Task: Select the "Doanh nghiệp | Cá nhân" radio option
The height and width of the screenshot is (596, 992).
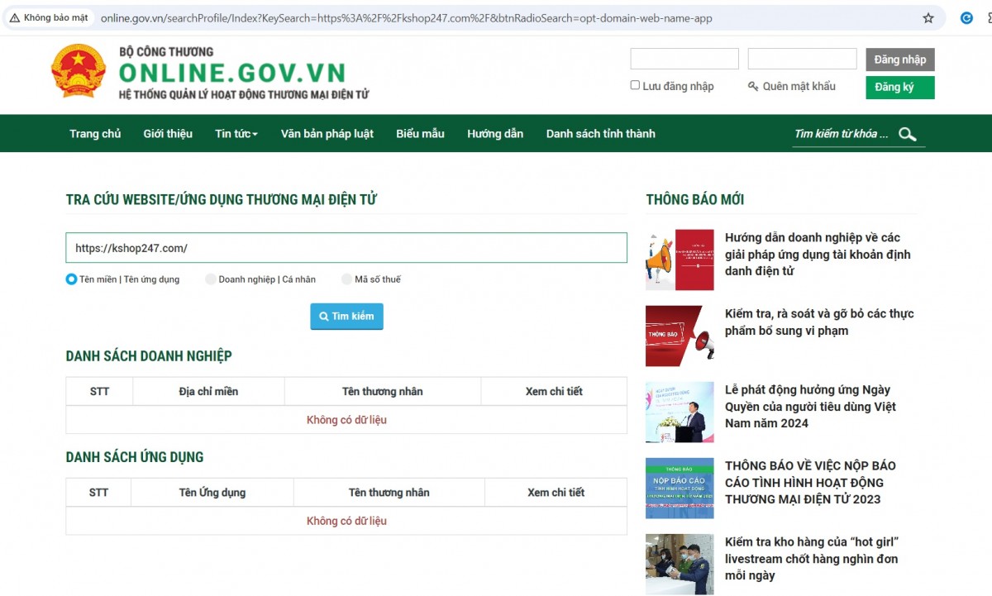Action: [x=211, y=279]
